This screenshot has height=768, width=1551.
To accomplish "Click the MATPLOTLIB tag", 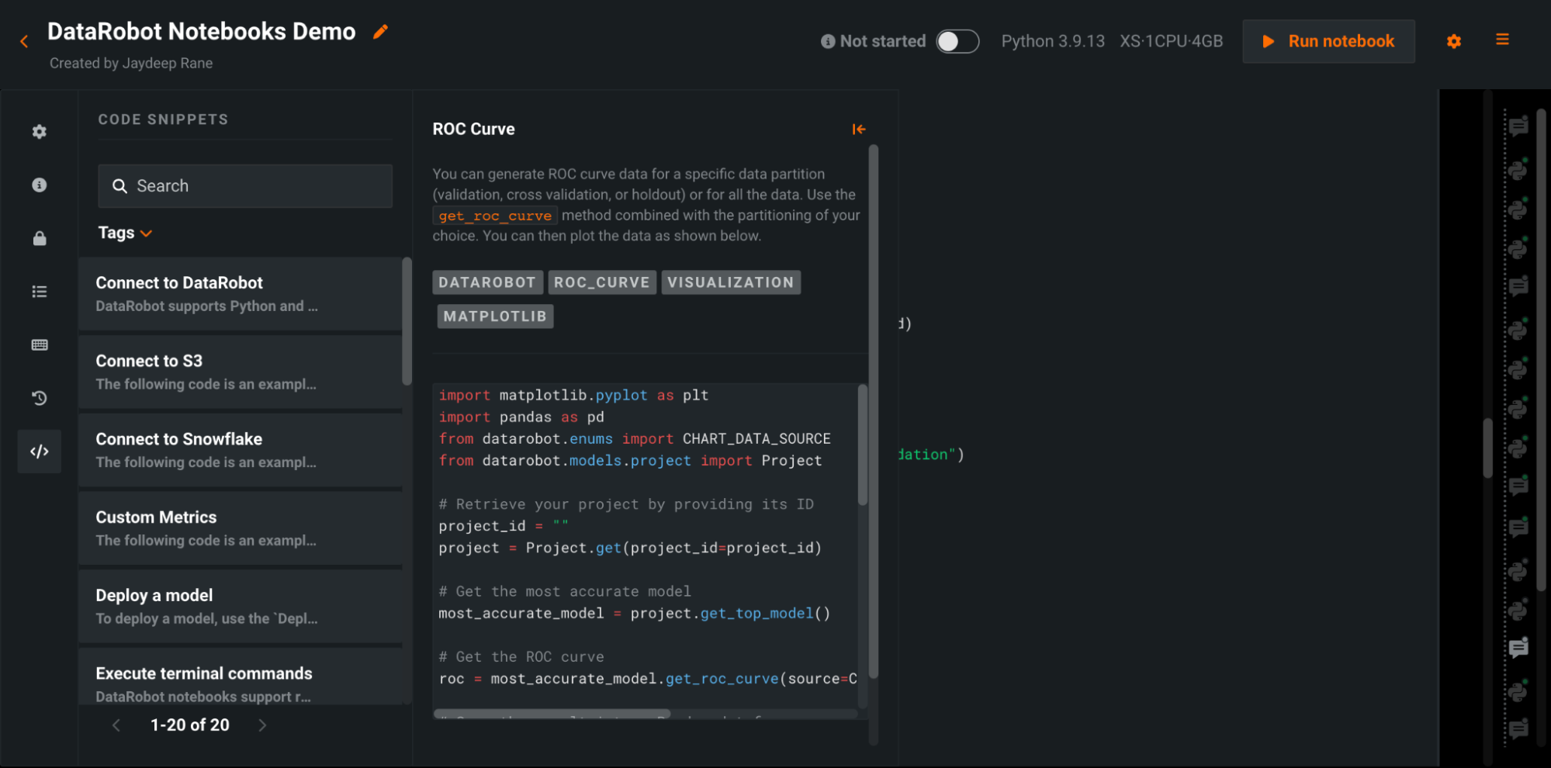I will 495,317.
